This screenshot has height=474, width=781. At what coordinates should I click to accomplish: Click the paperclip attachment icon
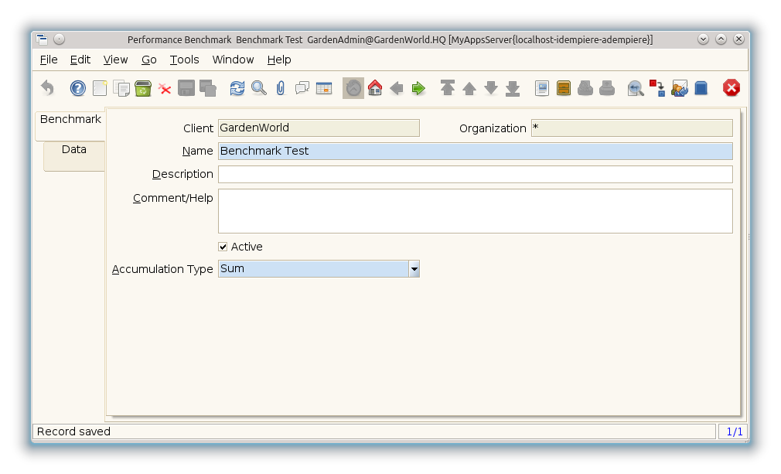coord(281,88)
